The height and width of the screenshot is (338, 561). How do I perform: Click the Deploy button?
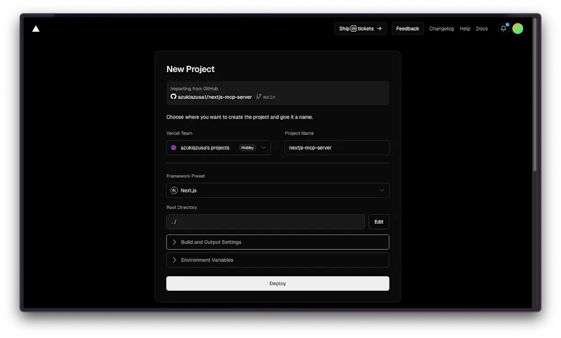click(278, 283)
